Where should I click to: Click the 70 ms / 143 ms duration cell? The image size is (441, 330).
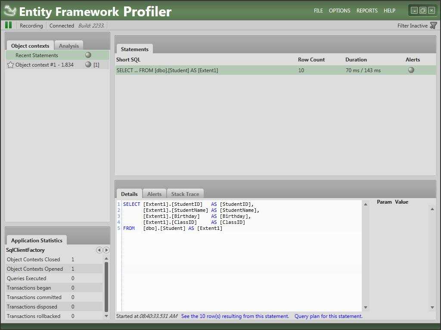coord(363,70)
